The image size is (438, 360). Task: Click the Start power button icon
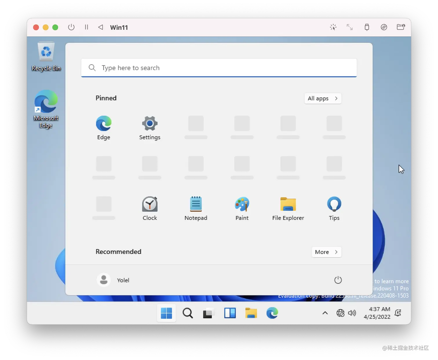pos(338,280)
